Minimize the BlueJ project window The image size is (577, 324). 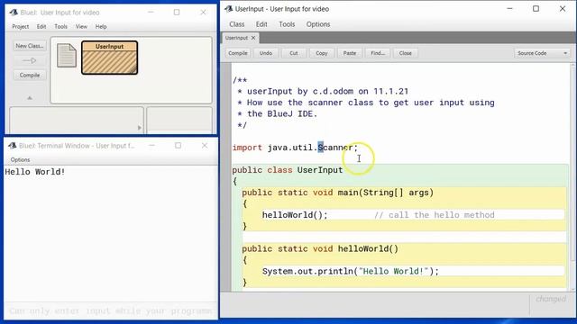(151, 13)
